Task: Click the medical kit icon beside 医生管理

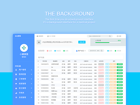Action: coord(16,88)
